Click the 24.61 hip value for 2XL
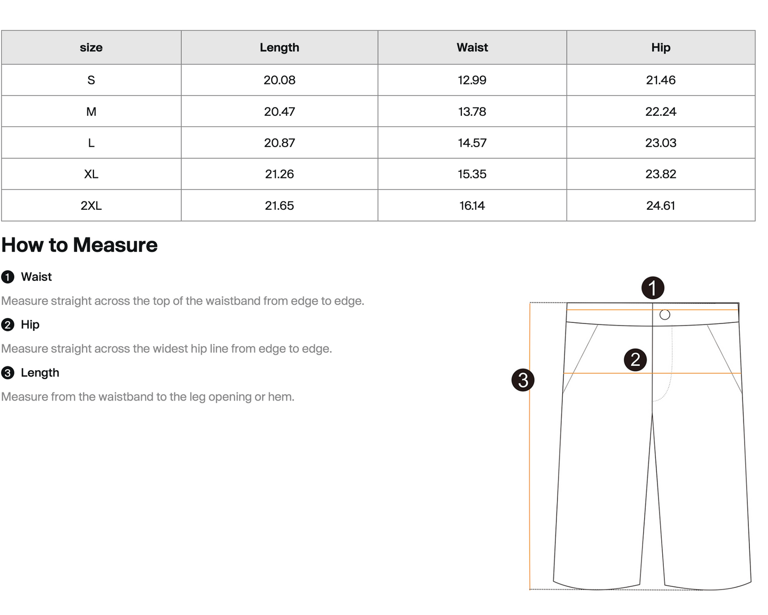Image resolution: width=768 pixels, height=615 pixels. [x=661, y=206]
